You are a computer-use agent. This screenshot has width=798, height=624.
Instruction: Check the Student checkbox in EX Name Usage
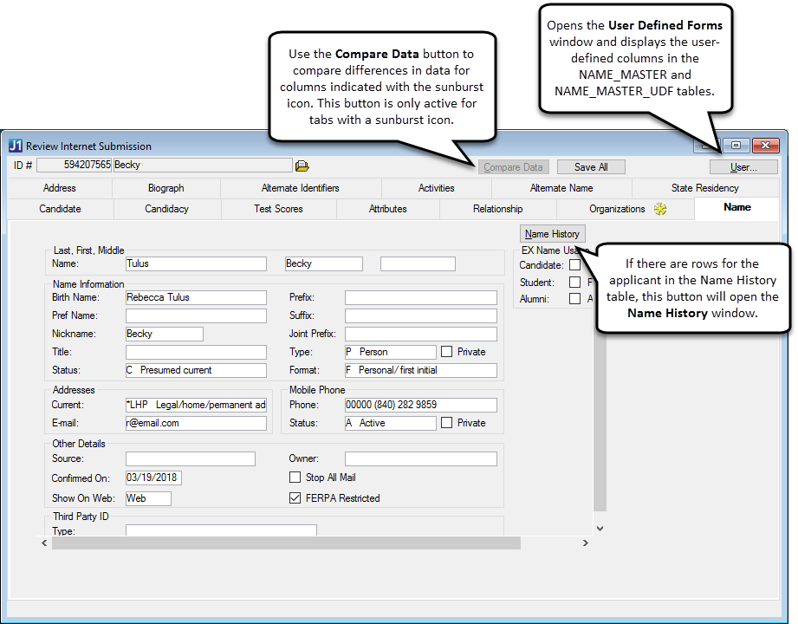click(x=574, y=283)
